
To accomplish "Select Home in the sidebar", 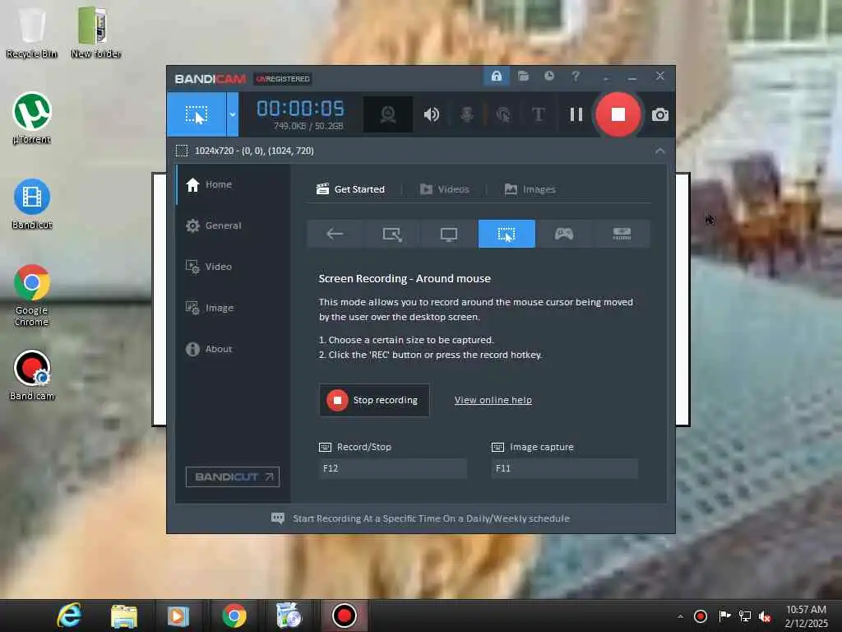I will (233, 184).
